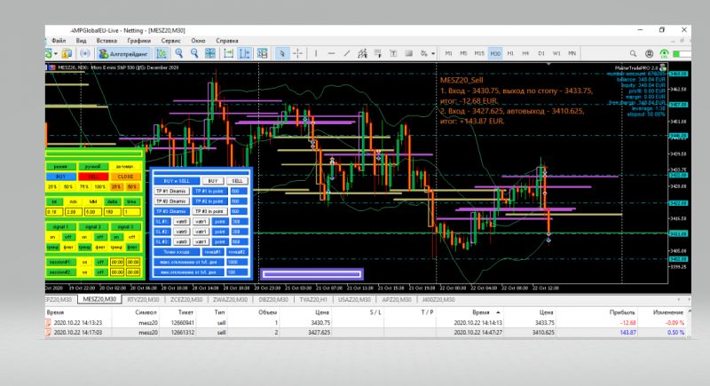Select the Fibonacci retracement tool
710x386 pixels.
378,54
